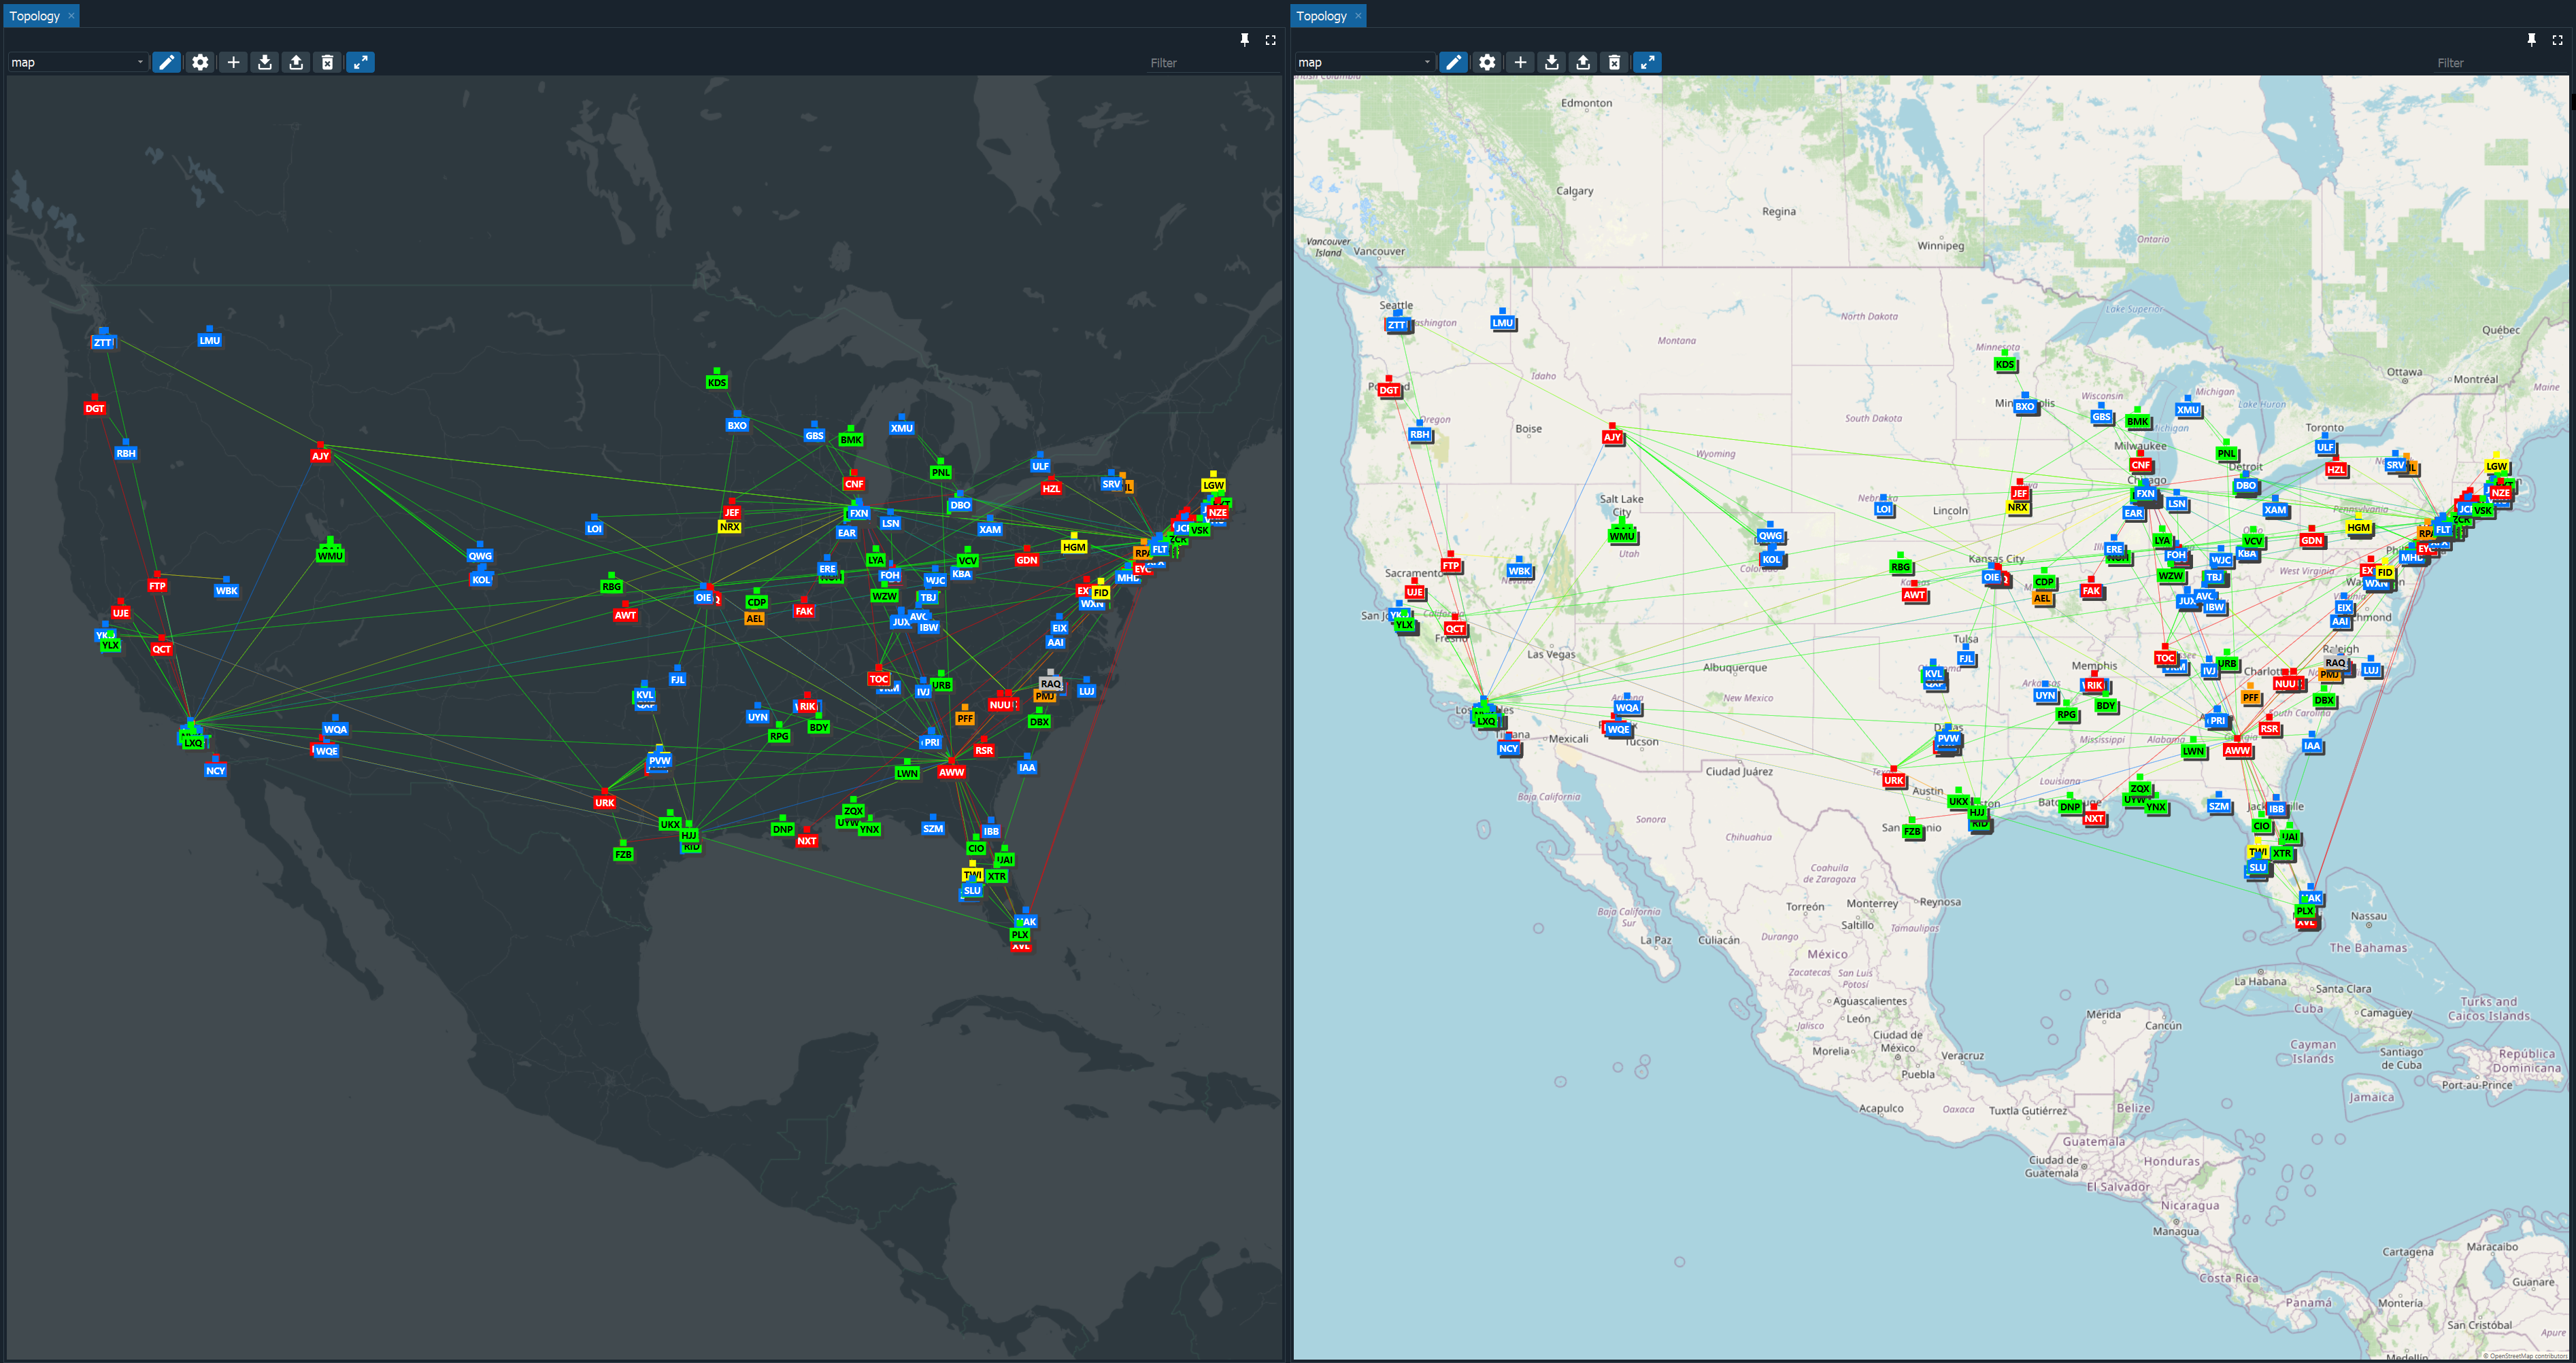Select FTP node on right street map
This screenshot has height=1363, width=2576.
[1451, 566]
